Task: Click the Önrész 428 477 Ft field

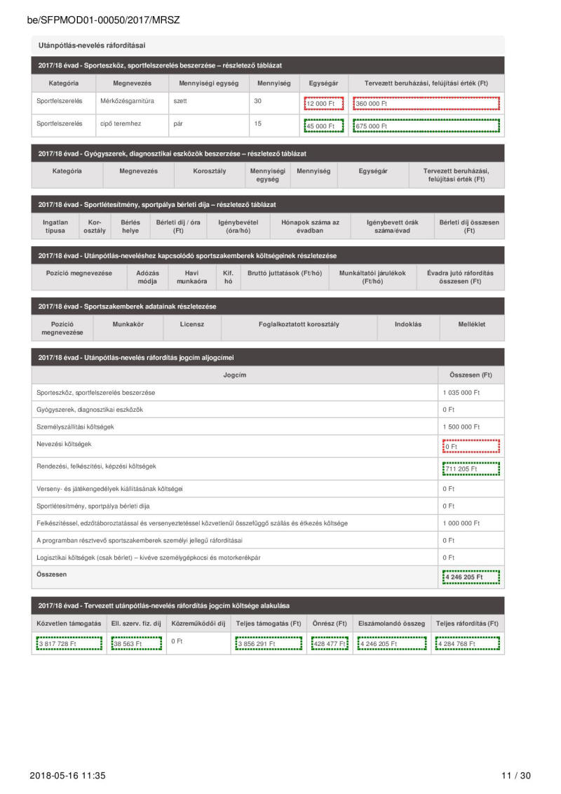Action: coord(332,643)
